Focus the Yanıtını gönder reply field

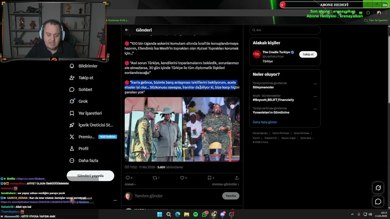(x=177, y=196)
